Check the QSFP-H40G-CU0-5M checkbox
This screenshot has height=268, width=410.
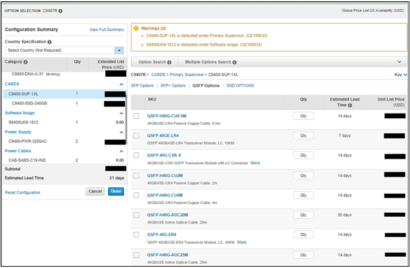point(136,116)
